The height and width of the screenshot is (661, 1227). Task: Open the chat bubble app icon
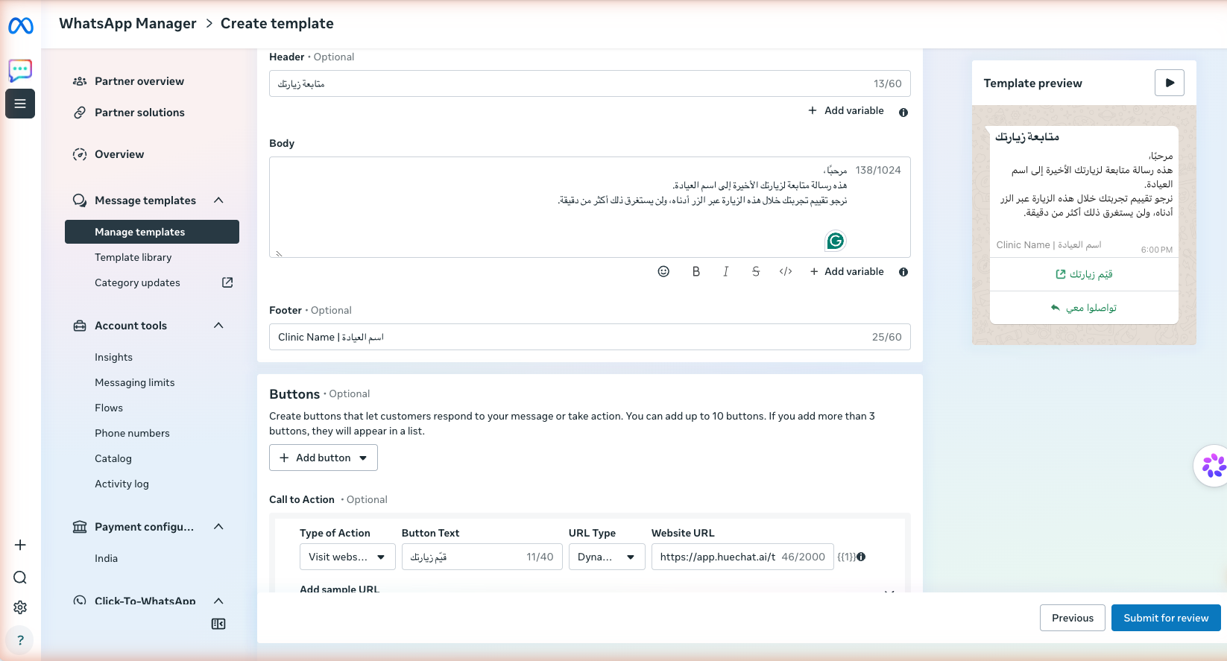click(20, 71)
